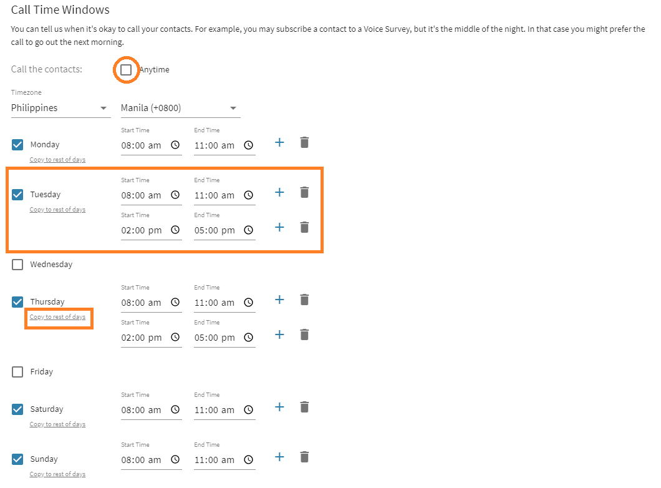Add time window after Thursday's 08:00 am row
Image resolution: width=661 pixels, height=488 pixels.
279,300
